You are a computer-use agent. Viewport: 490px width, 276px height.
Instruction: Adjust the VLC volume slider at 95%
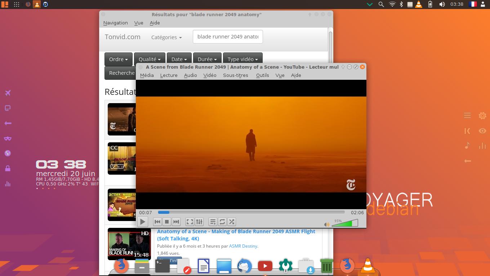click(345, 223)
